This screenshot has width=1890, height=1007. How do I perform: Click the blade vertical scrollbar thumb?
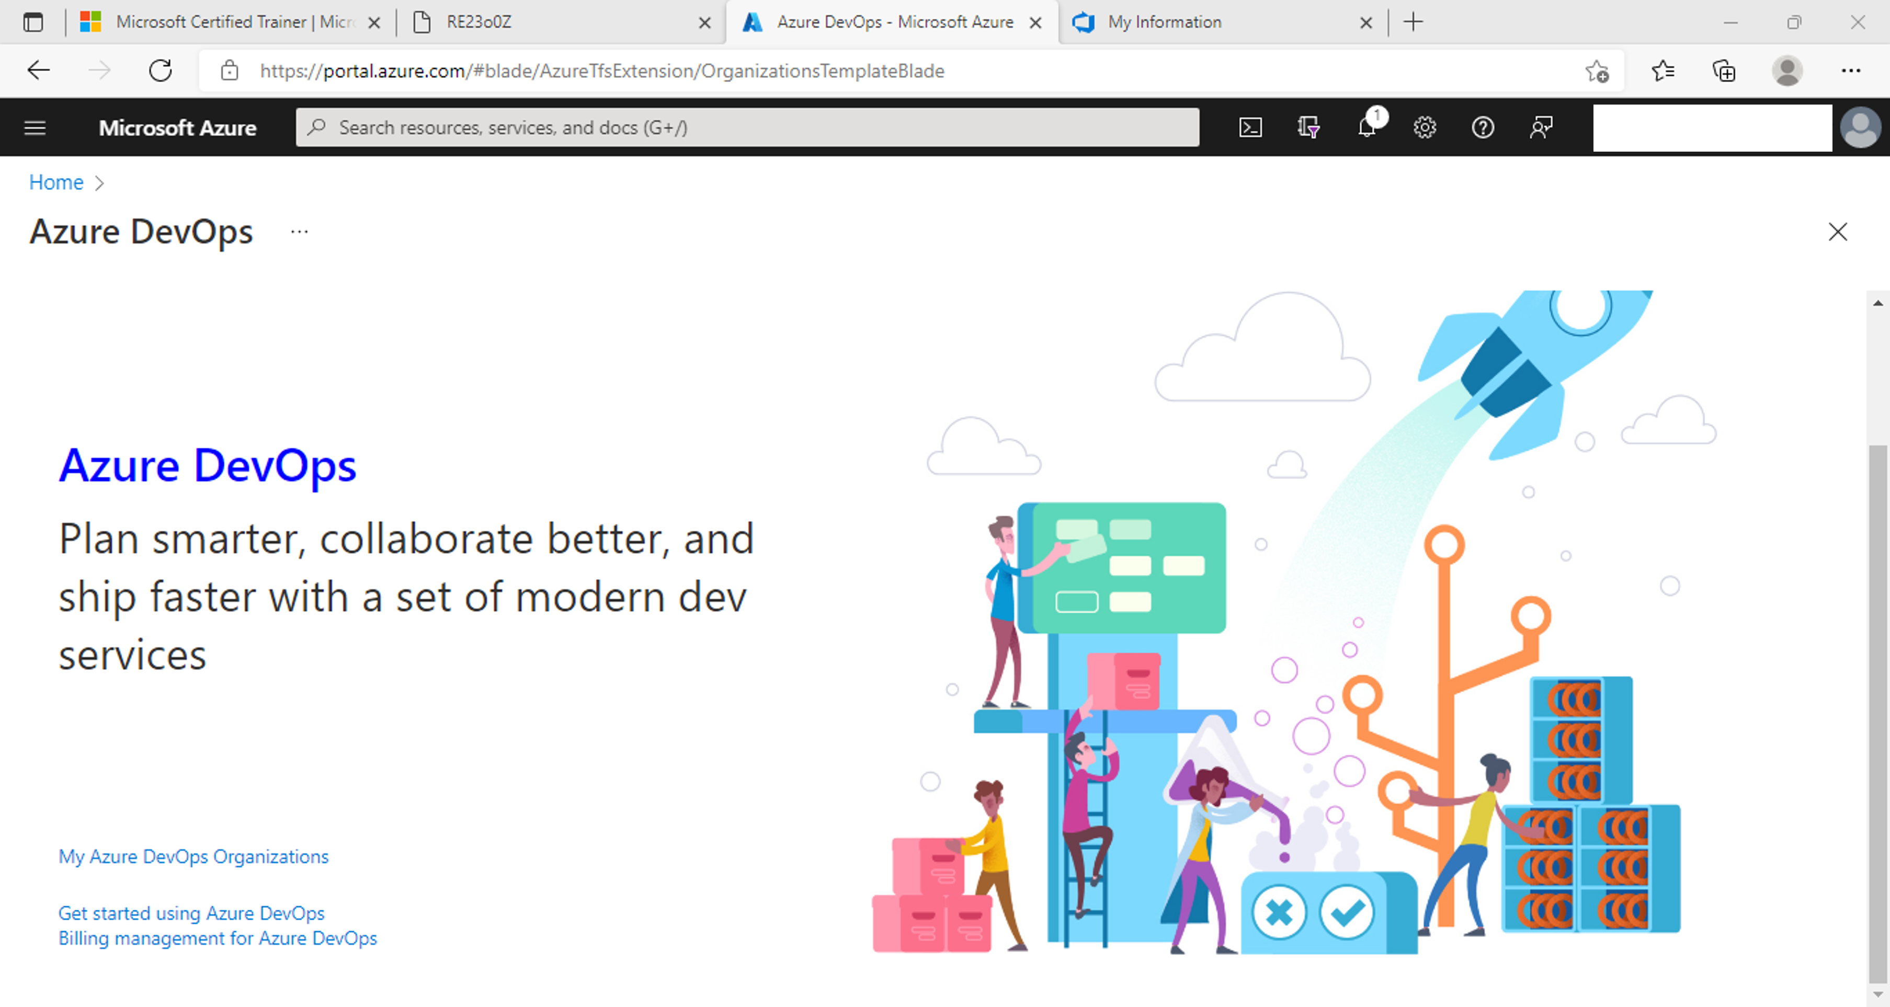point(1877,713)
